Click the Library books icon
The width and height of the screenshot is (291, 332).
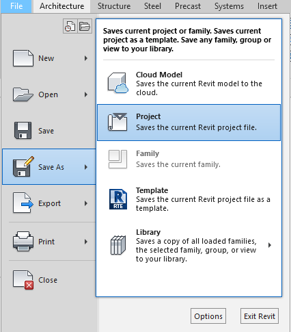click(x=118, y=245)
